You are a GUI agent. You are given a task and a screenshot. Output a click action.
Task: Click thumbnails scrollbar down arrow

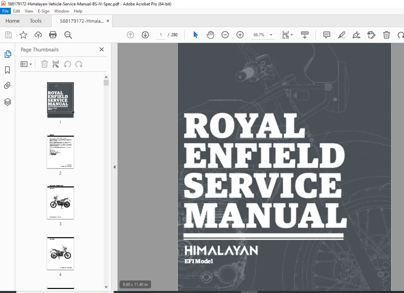pos(106,287)
